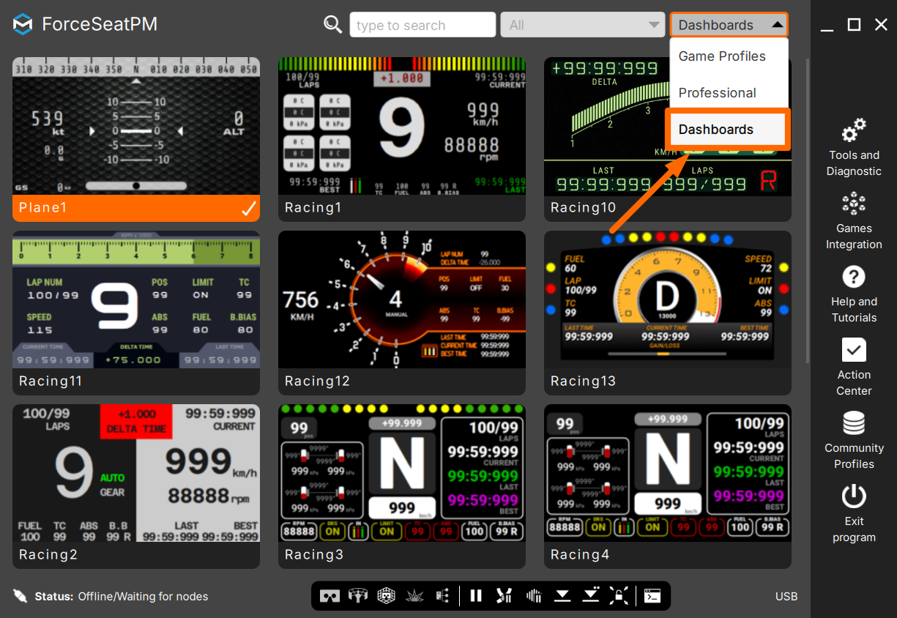Open Help and Tutorials

coord(854,294)
